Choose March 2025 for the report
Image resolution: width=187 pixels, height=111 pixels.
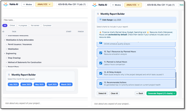point(66,84)
